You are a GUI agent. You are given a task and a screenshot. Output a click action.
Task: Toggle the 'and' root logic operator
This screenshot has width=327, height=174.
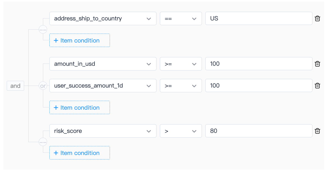click(x=15, y=86)
